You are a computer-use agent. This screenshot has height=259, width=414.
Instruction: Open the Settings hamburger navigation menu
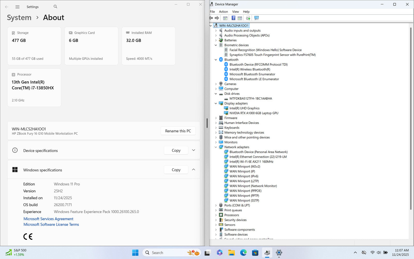(17, 7)
